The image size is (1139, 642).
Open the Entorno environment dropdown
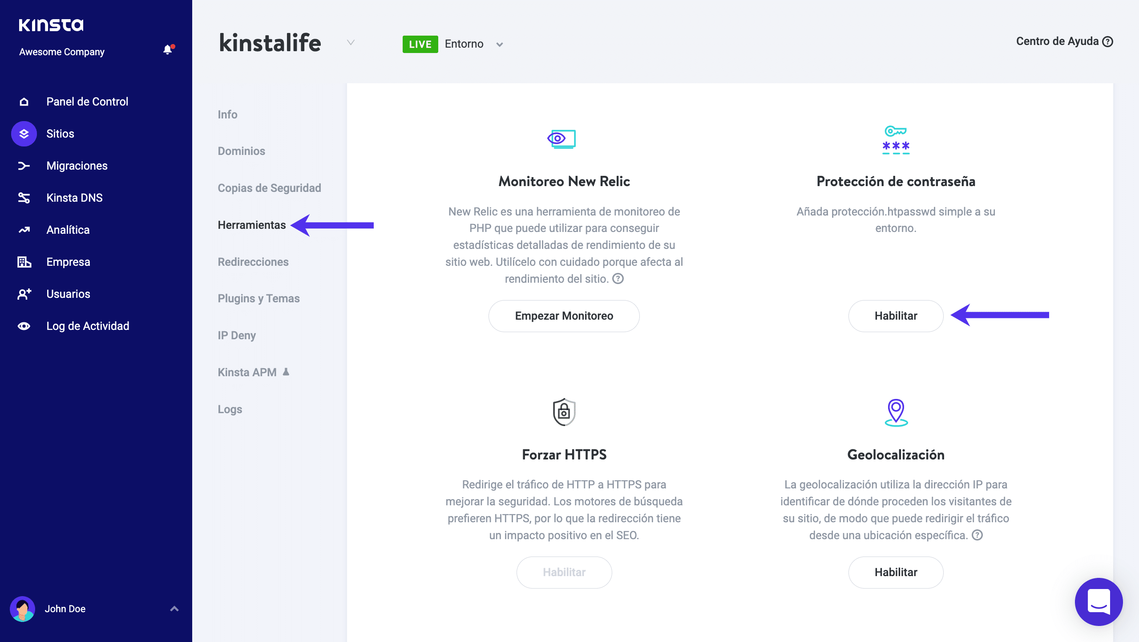click(499, 45)
